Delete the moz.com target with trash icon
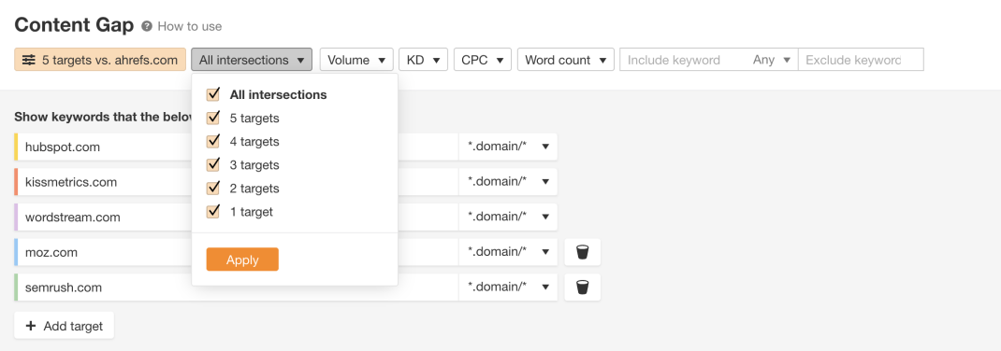 (582, 252)
